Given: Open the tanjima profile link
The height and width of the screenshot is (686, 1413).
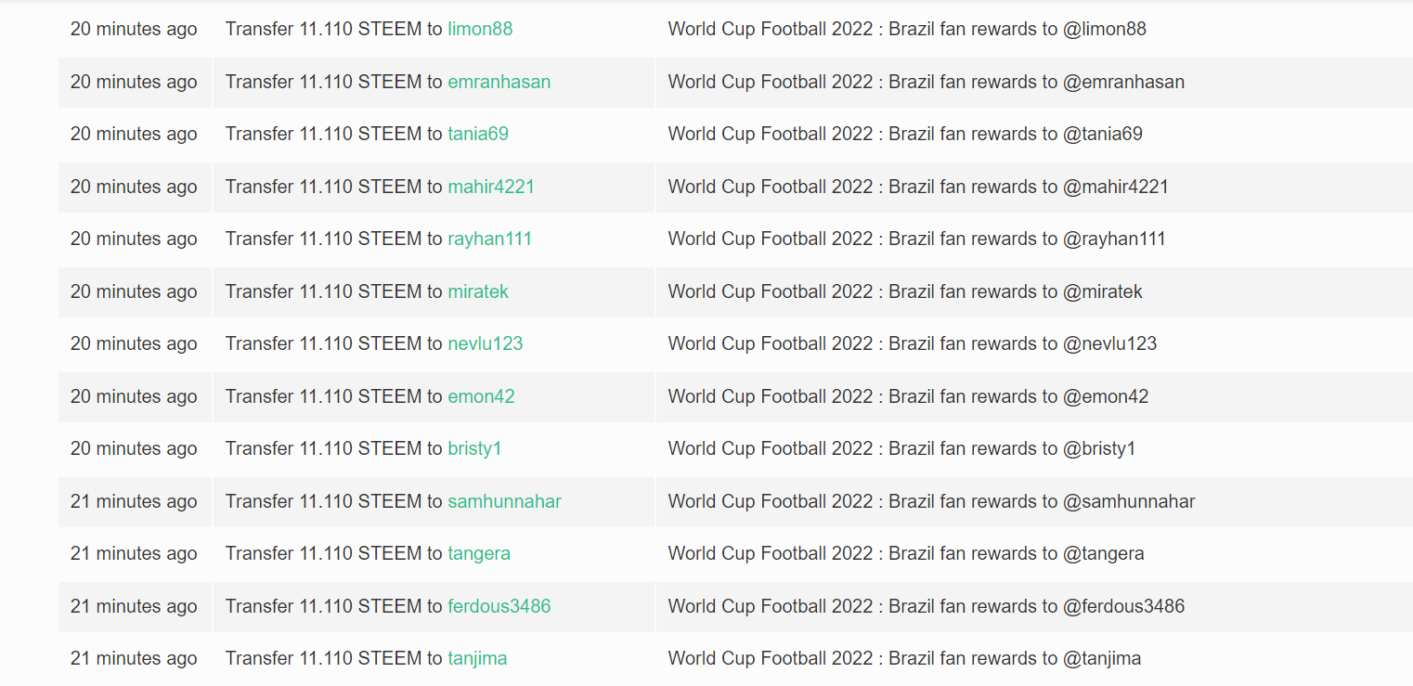Looking at the screenshot, I should point(477,658).
